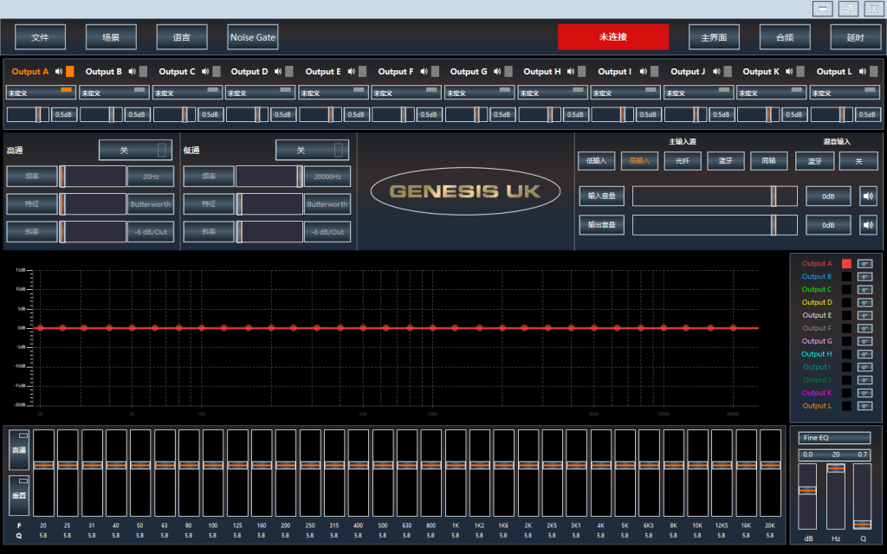Viewport: 887px width, 554px height.
Task: Click the speaker icon next to Output F
Action: (424, 71)
